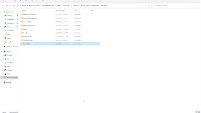The width and height of the screenshot is (201, 113).
Task: Click the pin icon beside Documents
Action: click(17, 23)
